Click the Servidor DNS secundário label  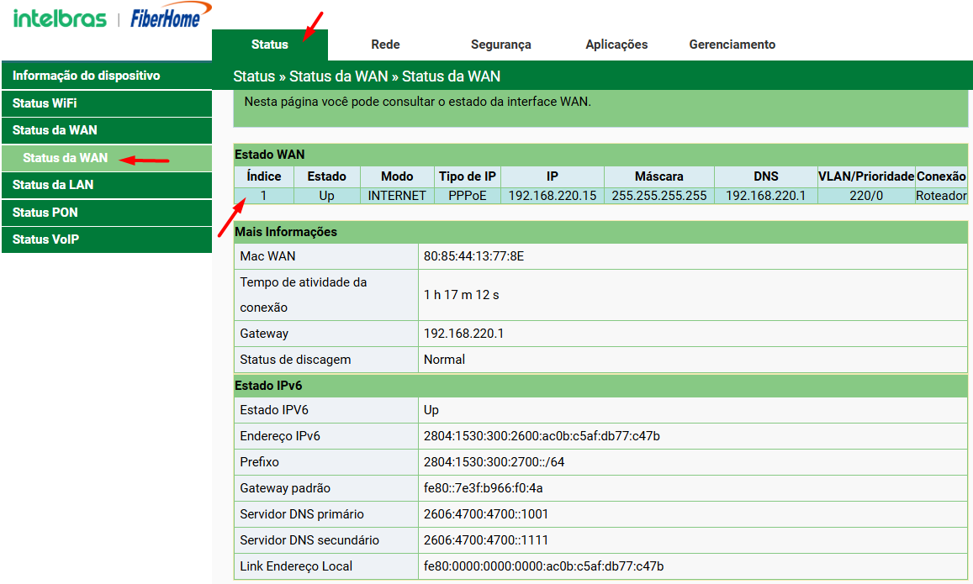point(309,540)
